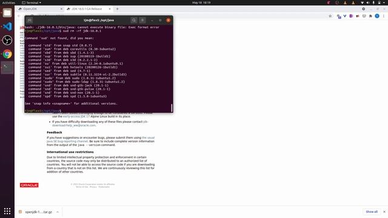Image resolution: width=388 pixels, height=218 pixels.
Task: Open the Chrome profile avatar
Action: click(377, 16)
